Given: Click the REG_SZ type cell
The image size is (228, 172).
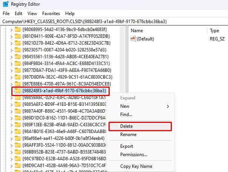Looking at the screenshot, I should pos(217,39).
